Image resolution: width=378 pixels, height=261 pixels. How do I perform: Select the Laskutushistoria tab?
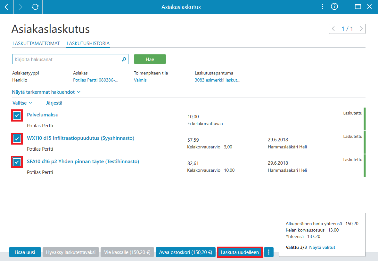pos(88,43)
